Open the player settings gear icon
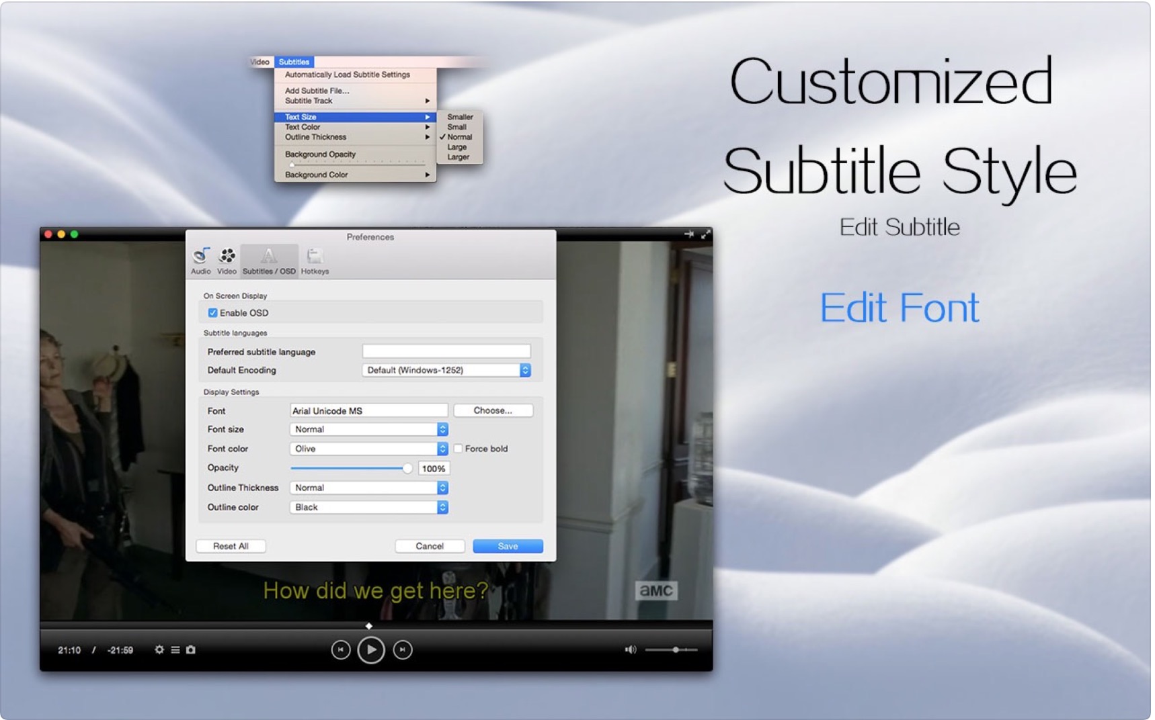This screenshot has height=720, width=1155. (x=159, y=649)
